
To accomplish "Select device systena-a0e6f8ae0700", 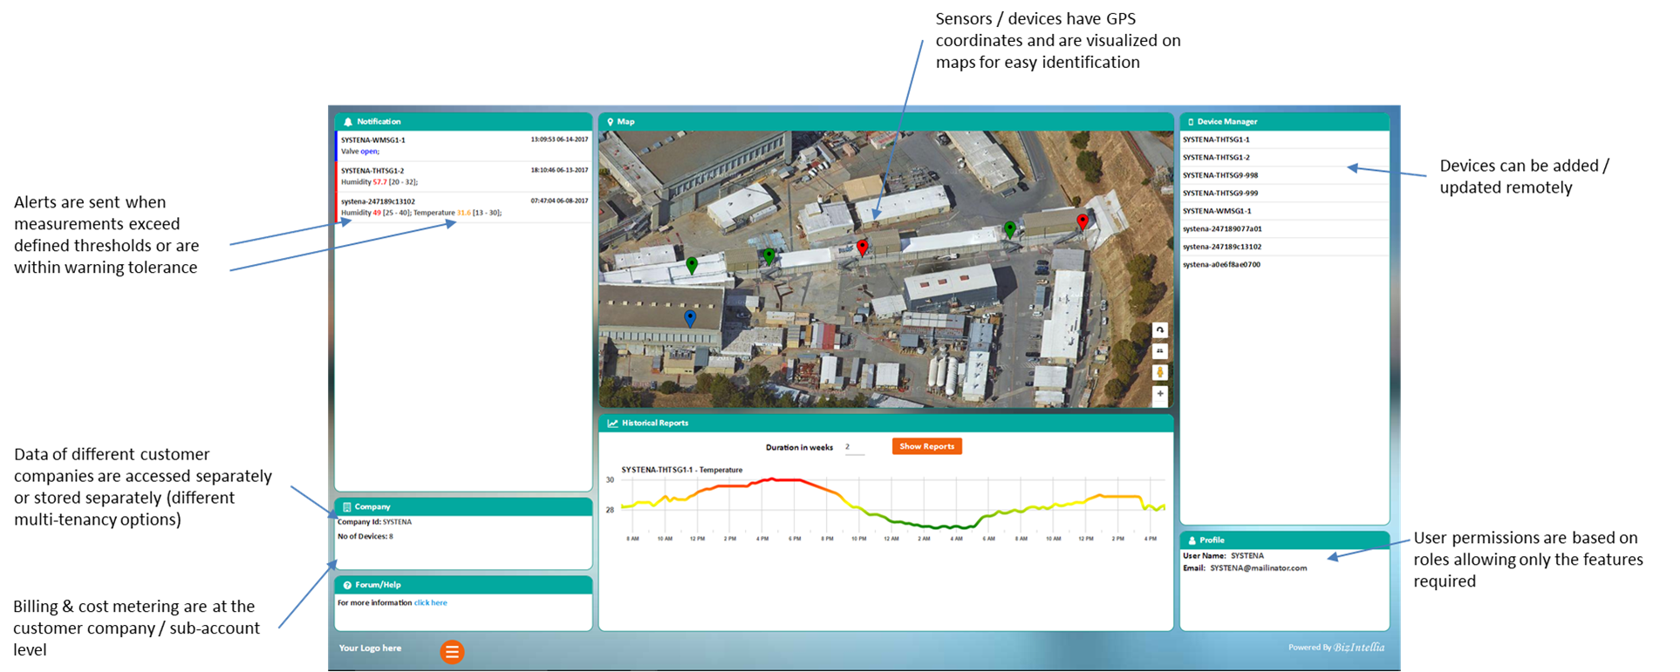I will coord(1221,265).
